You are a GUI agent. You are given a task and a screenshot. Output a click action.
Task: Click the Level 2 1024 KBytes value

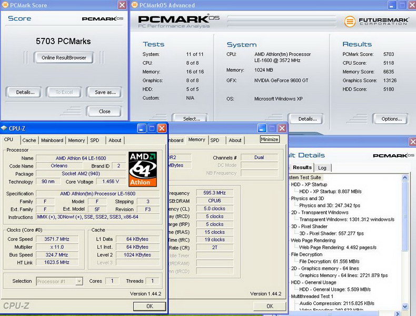pos(137,255)
